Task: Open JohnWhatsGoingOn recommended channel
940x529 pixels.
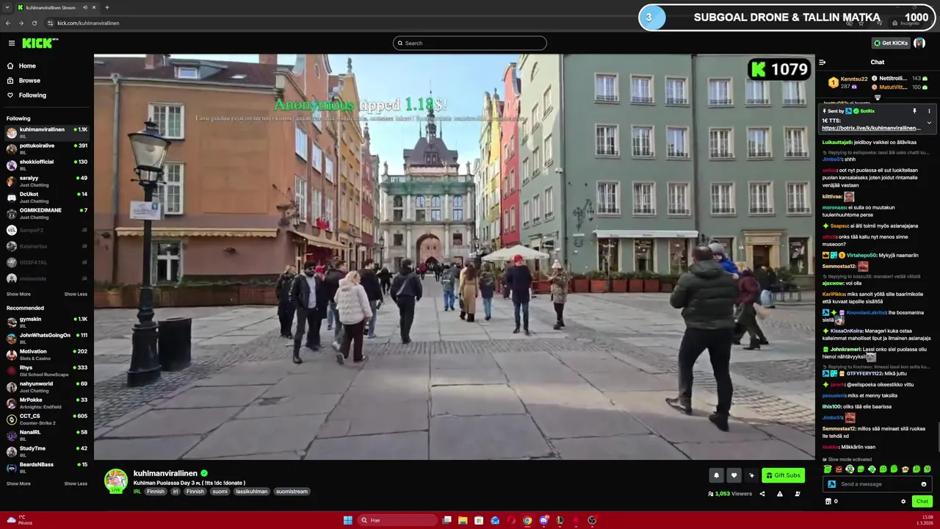Action: (x=47, y=338)
